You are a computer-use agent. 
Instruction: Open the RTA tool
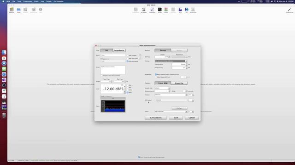pos(180,10)
